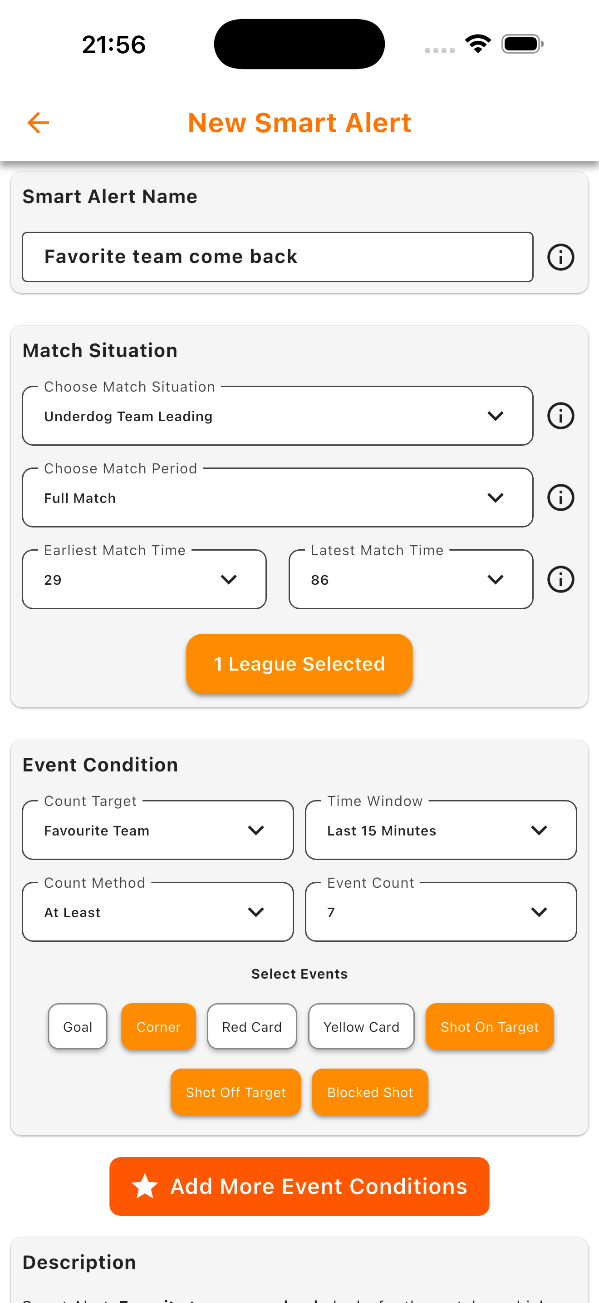
Task: Click the 1 League Selected button
Action: 299,663
